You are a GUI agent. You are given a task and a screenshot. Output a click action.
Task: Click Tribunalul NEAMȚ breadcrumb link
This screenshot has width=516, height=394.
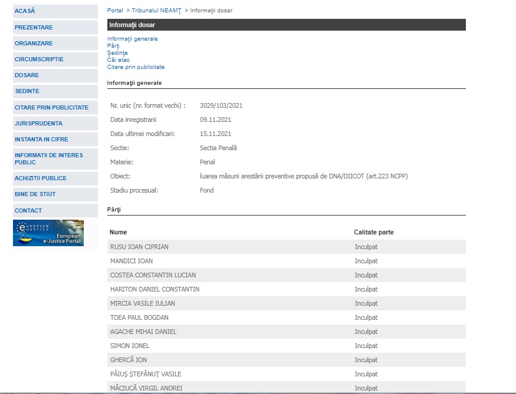click(x=156, y=11)
